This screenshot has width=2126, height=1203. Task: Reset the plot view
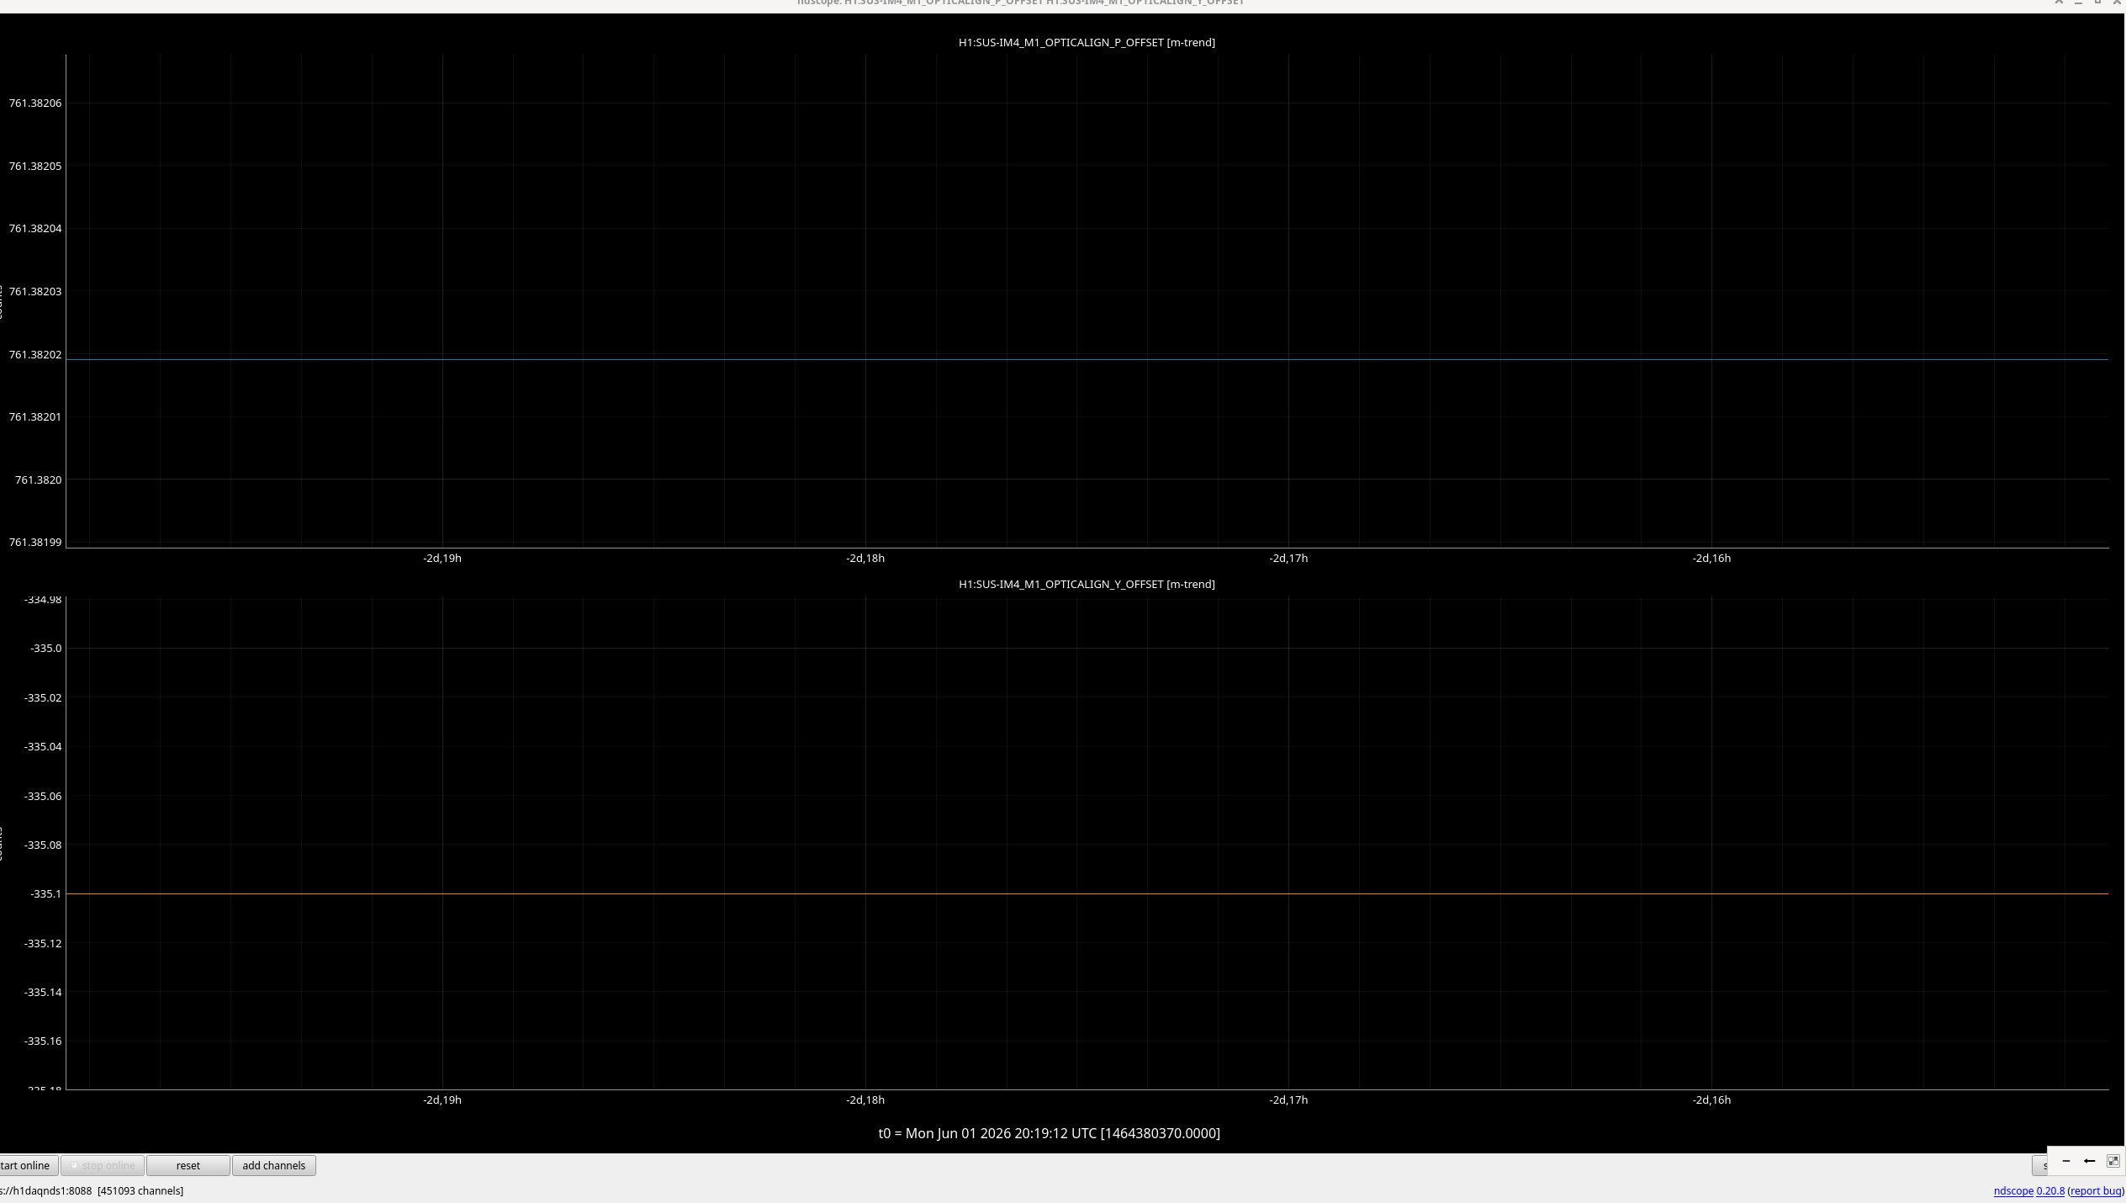(188, 1165)
